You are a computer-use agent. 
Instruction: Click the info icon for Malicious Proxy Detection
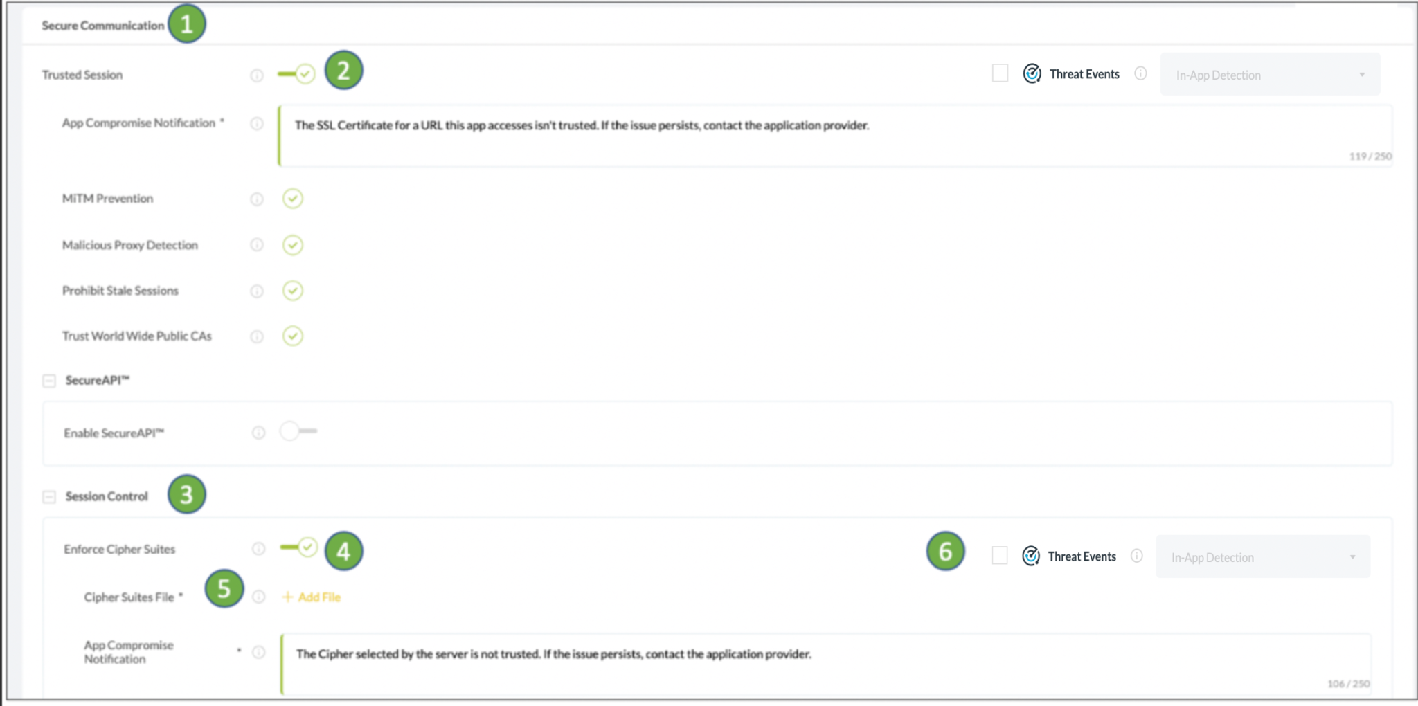(257, 245)
